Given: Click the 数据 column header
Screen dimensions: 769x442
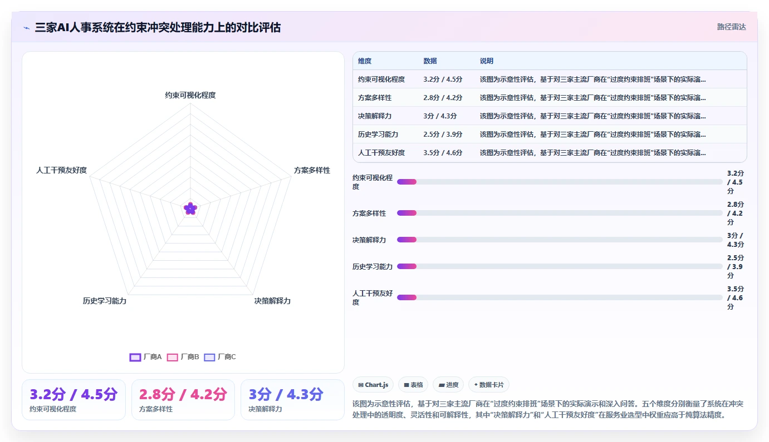Looking at the screenshot, I should coord(430,61).
